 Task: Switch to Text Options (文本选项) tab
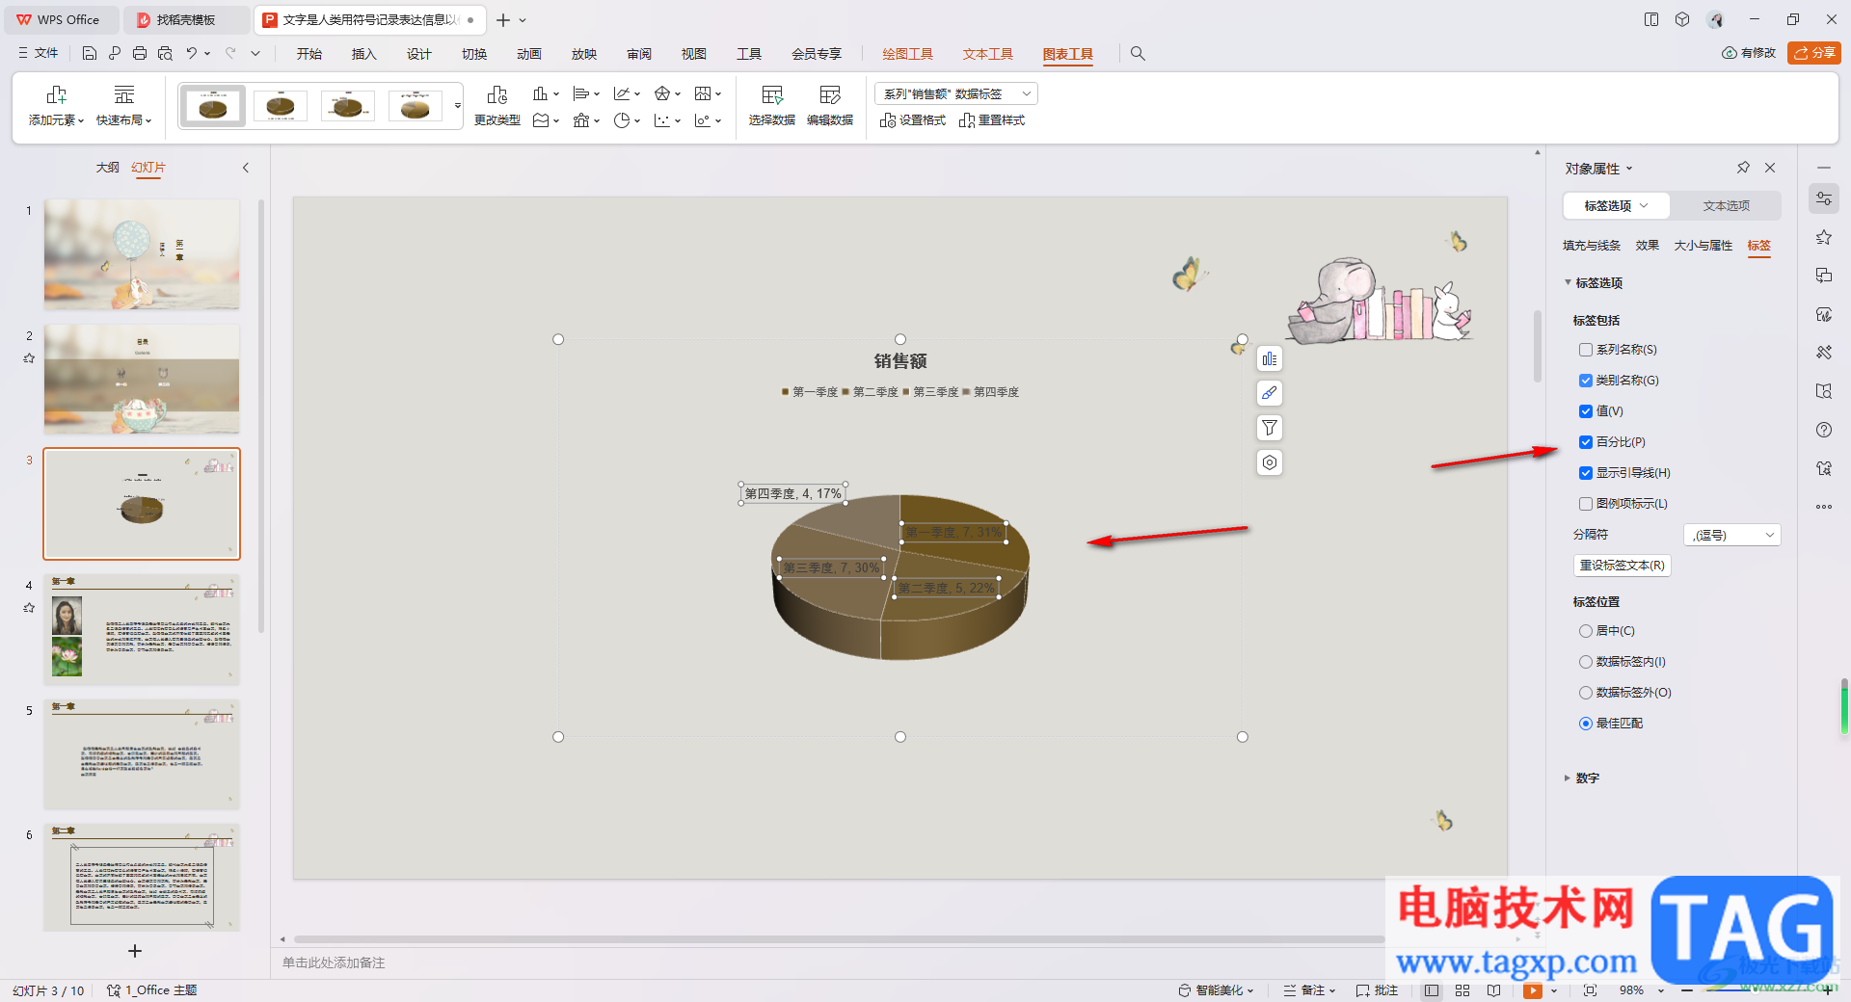click(x=1726, y=206)
